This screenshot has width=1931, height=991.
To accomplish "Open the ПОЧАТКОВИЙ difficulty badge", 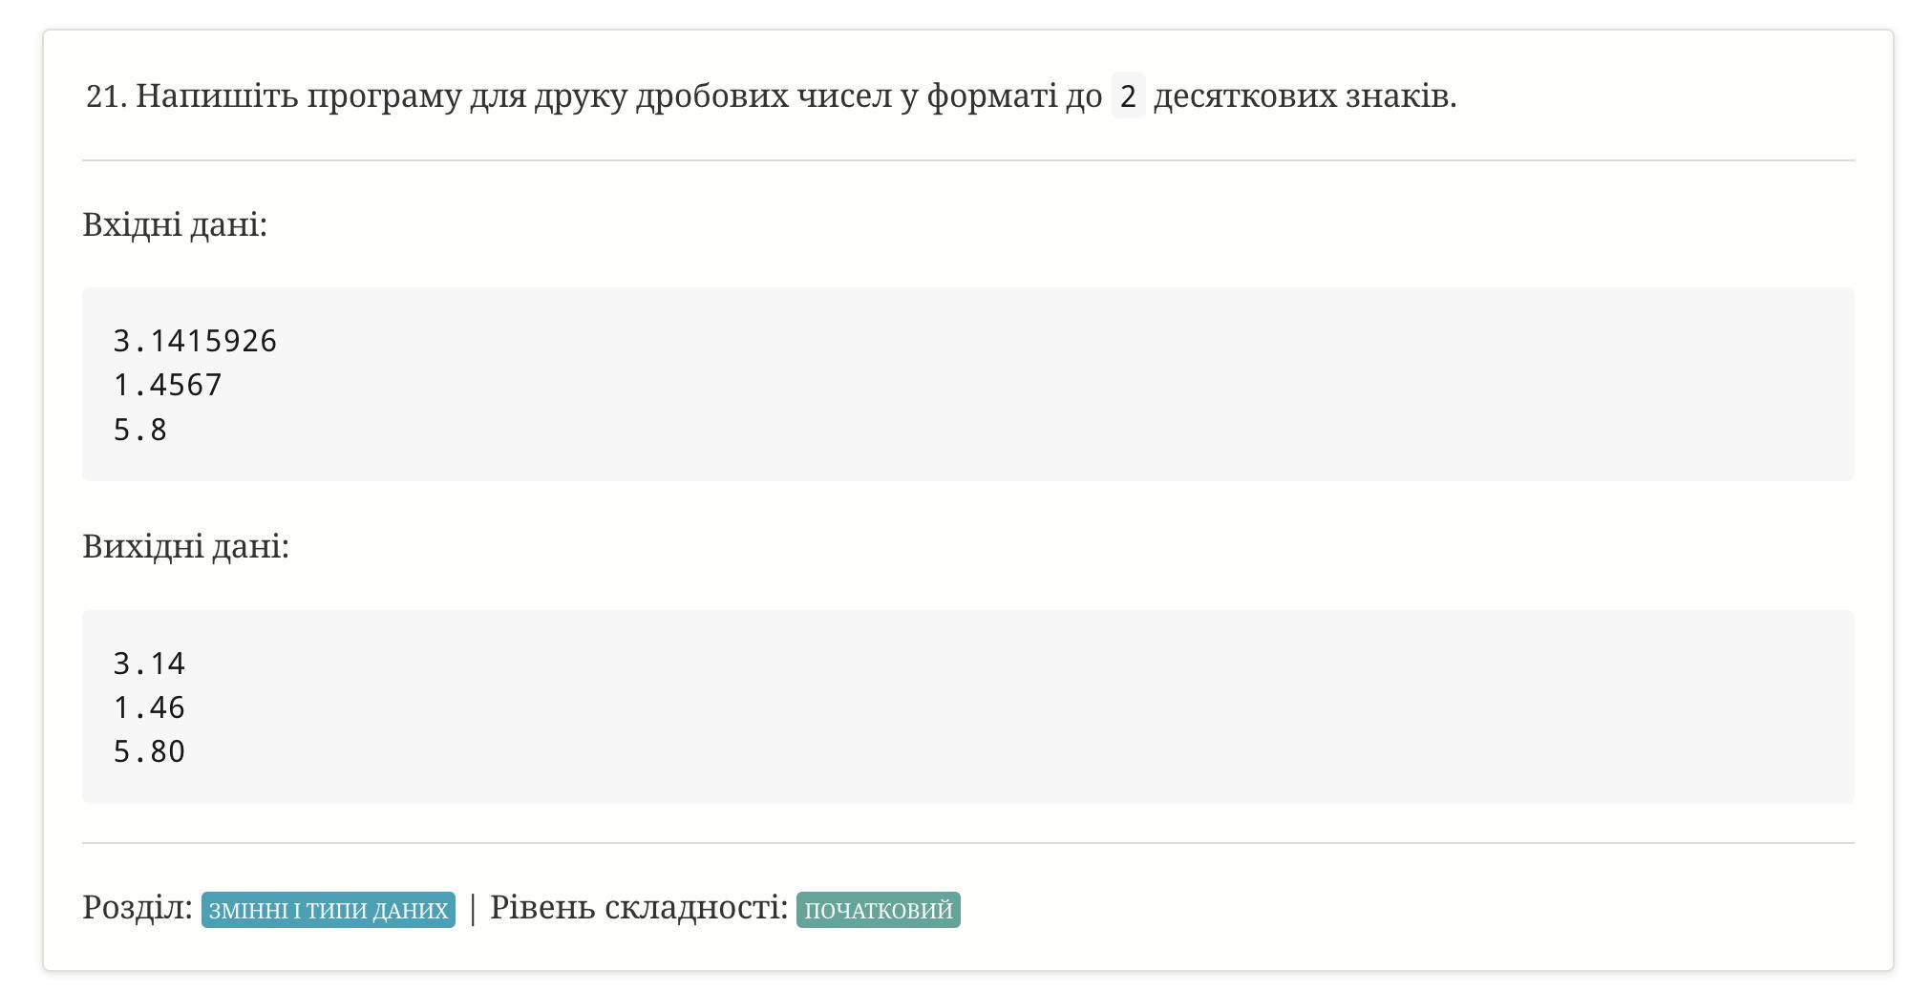I will [x=879, y=909].
